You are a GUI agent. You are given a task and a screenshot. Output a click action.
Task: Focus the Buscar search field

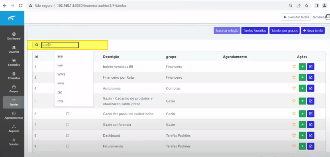(x=60, y=45)
